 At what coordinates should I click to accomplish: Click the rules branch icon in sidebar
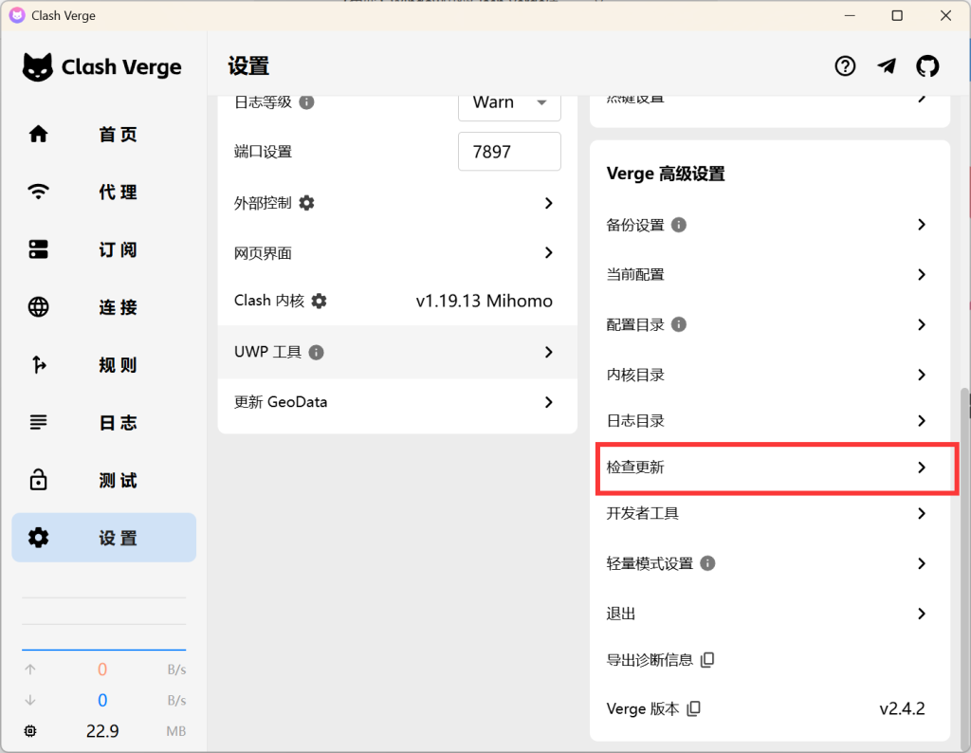click(38, 364)
